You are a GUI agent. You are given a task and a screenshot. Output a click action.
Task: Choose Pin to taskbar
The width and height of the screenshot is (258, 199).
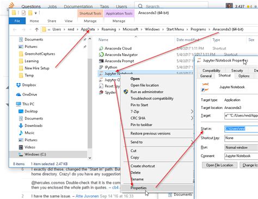[142, 125]
